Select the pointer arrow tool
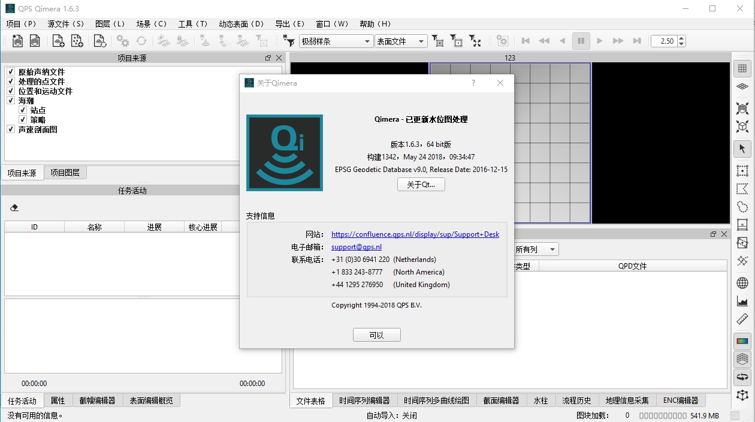755x422 pixels. (742, 149)
